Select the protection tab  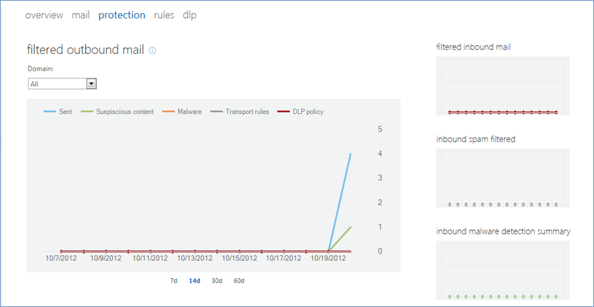[121, 15]
